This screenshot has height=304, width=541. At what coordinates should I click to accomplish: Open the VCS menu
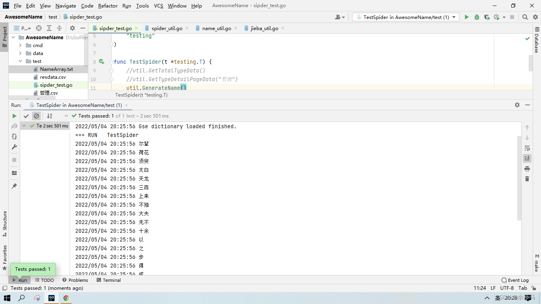[158, 6]
